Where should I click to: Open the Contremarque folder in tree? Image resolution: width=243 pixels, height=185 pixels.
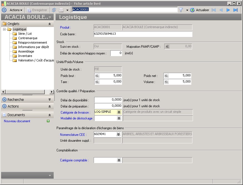point(28,38)
